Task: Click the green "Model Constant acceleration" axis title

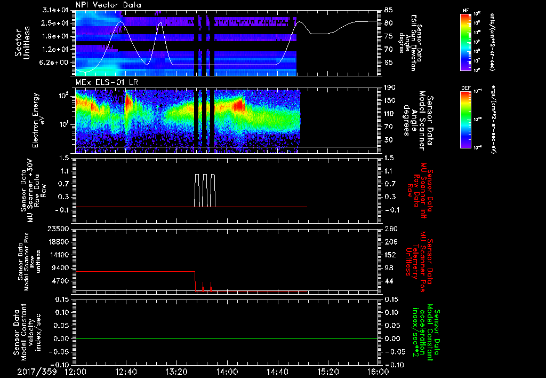Action: [425, 333]
